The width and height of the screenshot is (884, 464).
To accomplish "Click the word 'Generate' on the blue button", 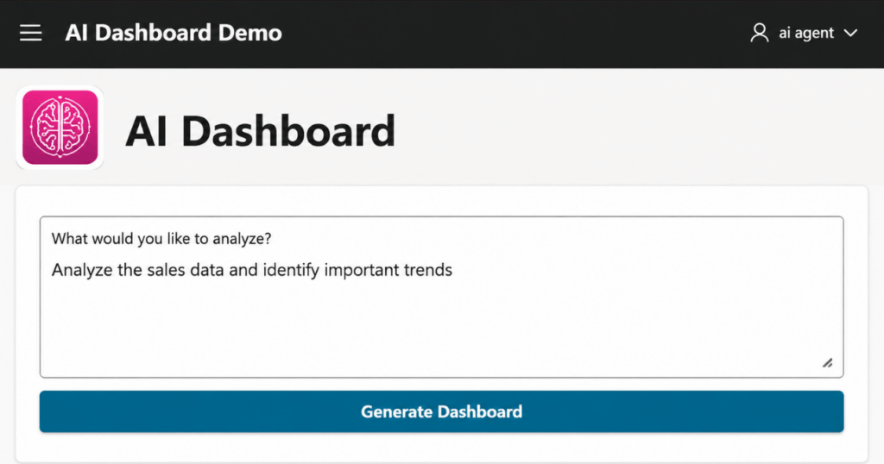I will [x=396, y=411].
